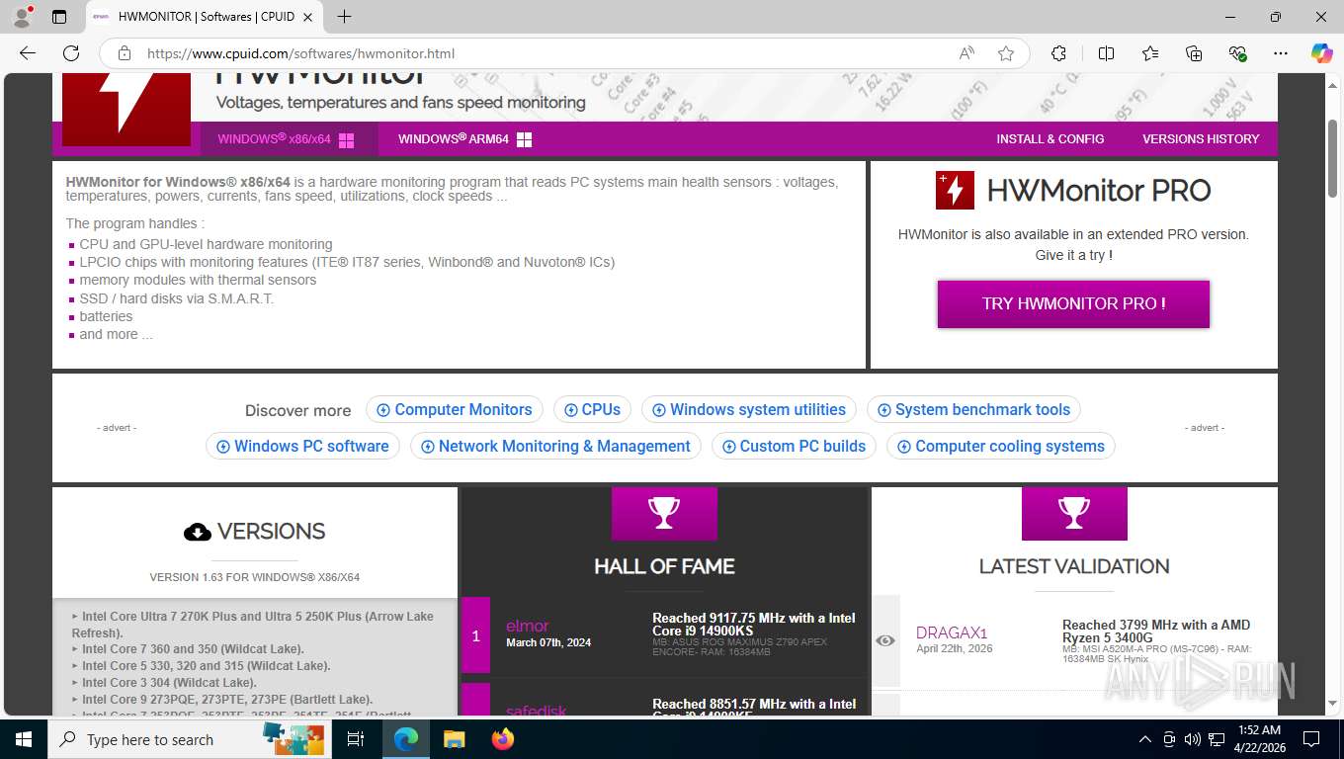The image size is (1344, 759).
Task: Select WINDOWS x86/x64 tab
Action: pyautogui.click(x=289, y=139)
